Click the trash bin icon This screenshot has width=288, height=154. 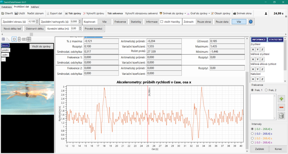point(281,116)
